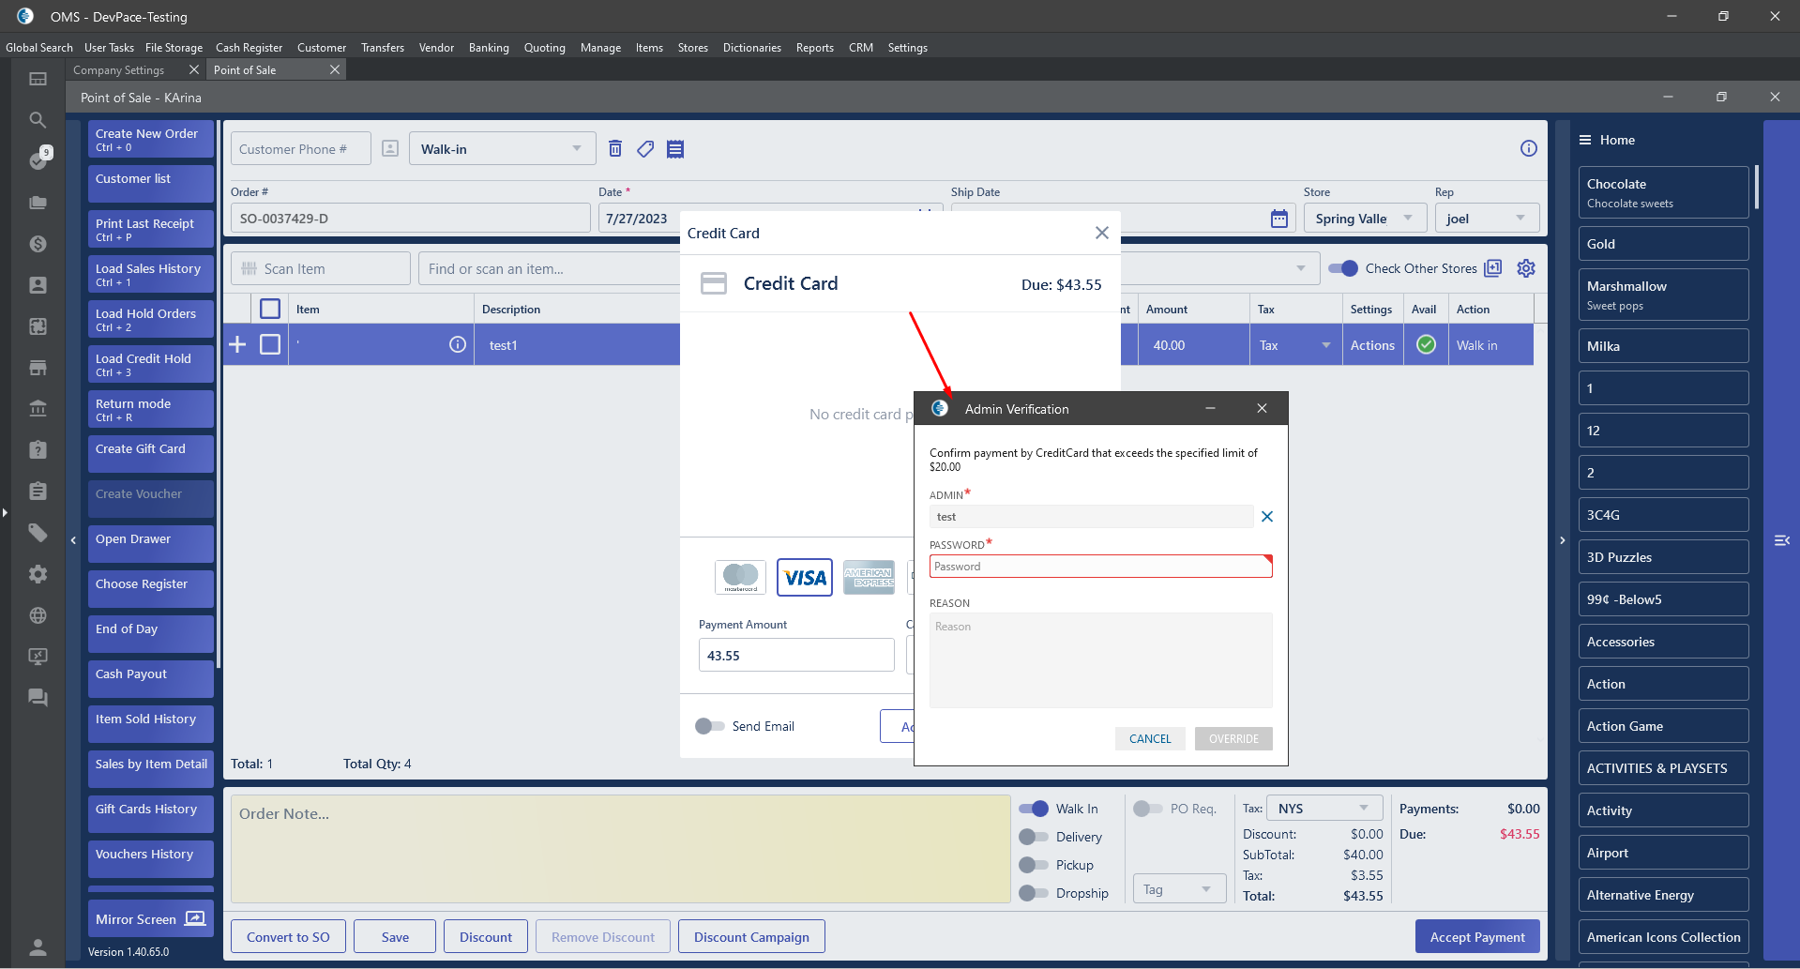
Task: Click the user profile icon at sidebar bottom
Action: point(38,946)
